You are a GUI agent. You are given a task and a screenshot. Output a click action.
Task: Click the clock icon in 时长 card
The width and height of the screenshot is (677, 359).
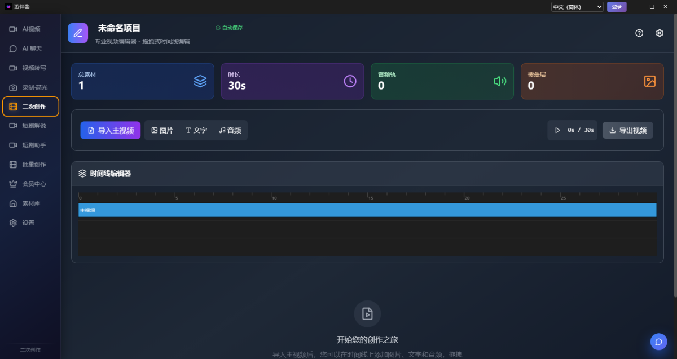tap(350, 81)
